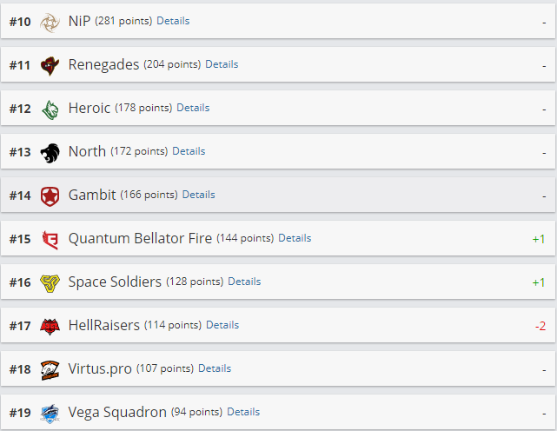557x431 pixels.
Task: Click the Renegades team logo icon
Action: pos(50,64)
